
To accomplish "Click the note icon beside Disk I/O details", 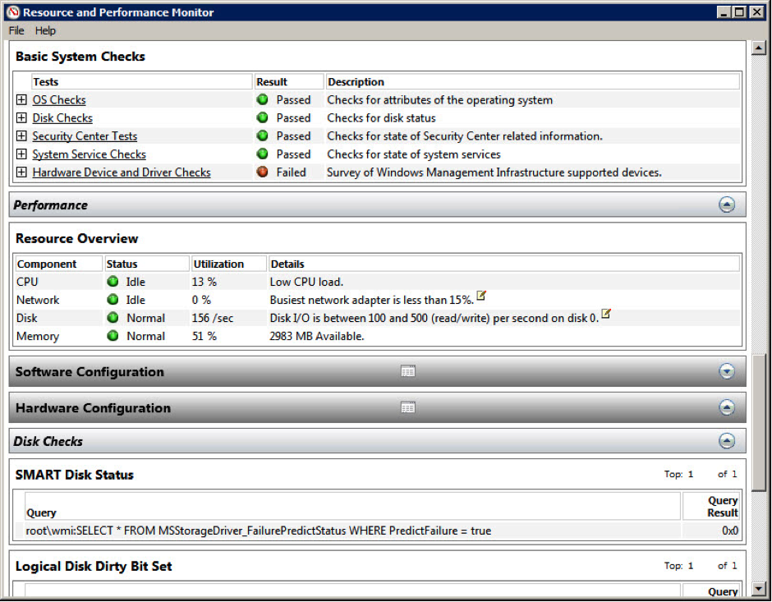I will [x=606, y=315].
